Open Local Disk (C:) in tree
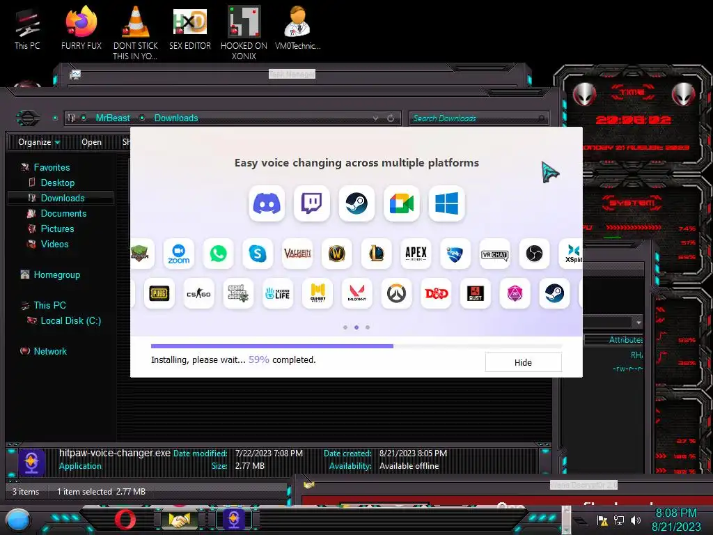The image size is (713, 535). pyautogui.click(x=70, y=320)
